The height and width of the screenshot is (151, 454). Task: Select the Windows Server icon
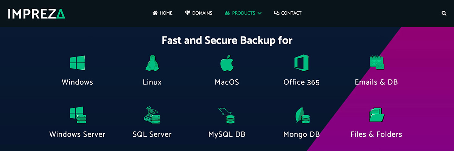78,114
